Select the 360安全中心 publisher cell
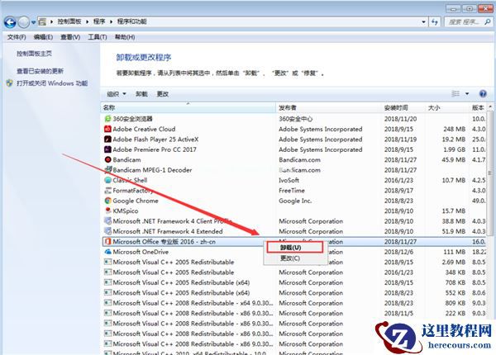The height and width of the screenshot is (355, 496). click(x=295, y=119)
